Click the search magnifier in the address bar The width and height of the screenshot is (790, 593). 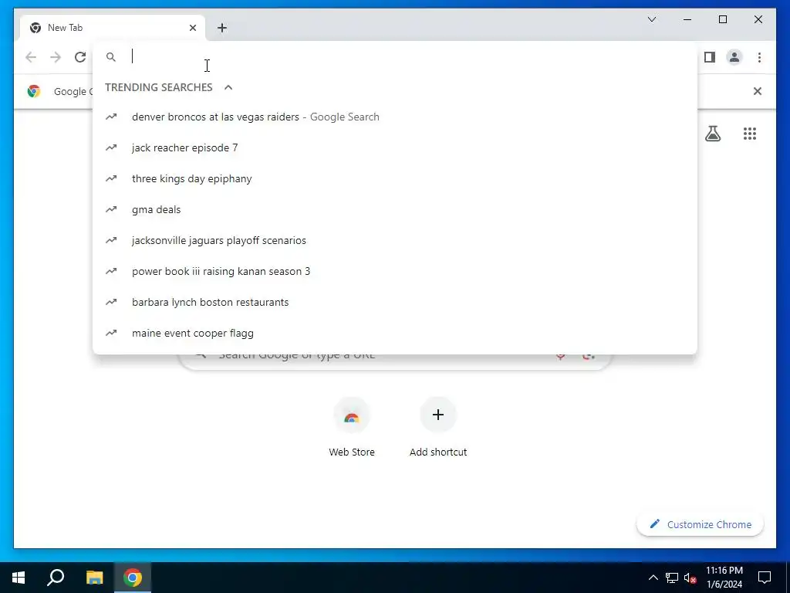(x=111, y=57)
